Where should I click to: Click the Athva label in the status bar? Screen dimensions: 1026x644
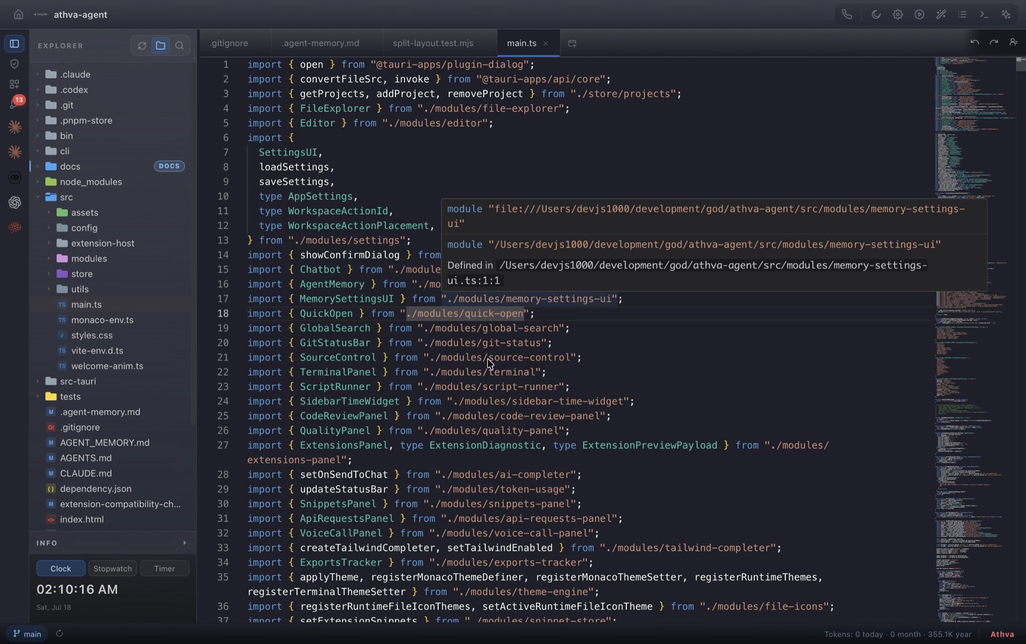(x=1002, y=634)
